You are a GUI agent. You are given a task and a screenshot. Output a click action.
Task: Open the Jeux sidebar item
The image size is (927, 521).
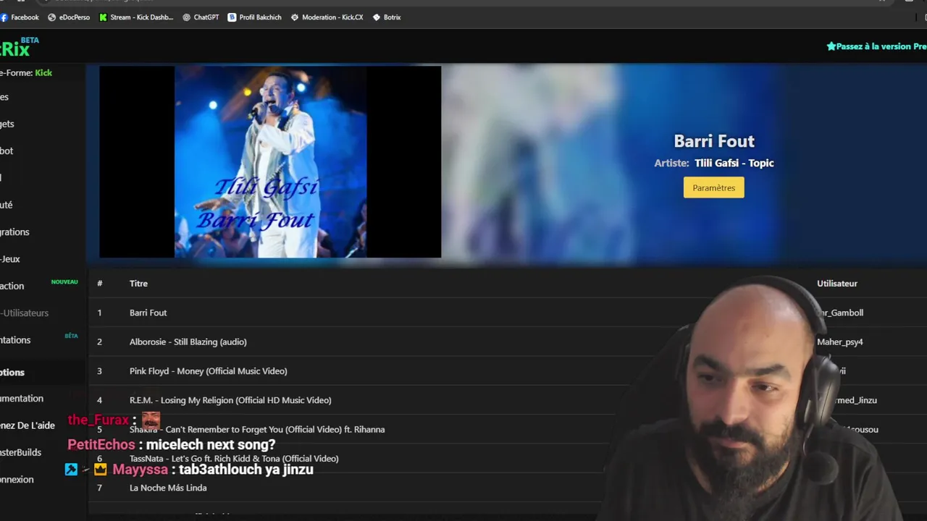(x=10, y=259)
